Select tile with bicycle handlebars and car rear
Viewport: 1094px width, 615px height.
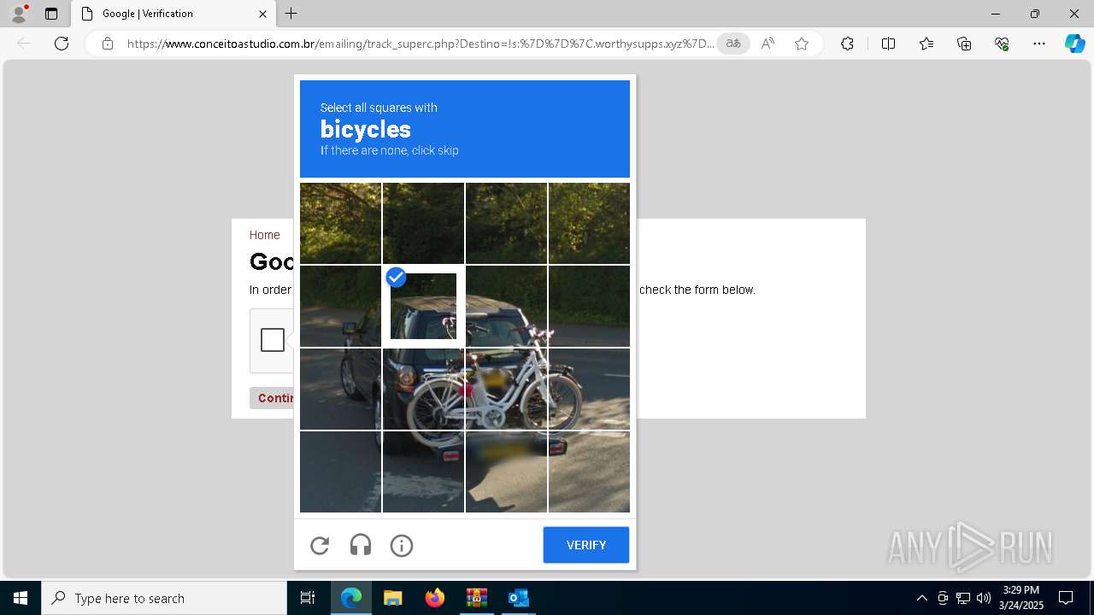tap(506, 306)
